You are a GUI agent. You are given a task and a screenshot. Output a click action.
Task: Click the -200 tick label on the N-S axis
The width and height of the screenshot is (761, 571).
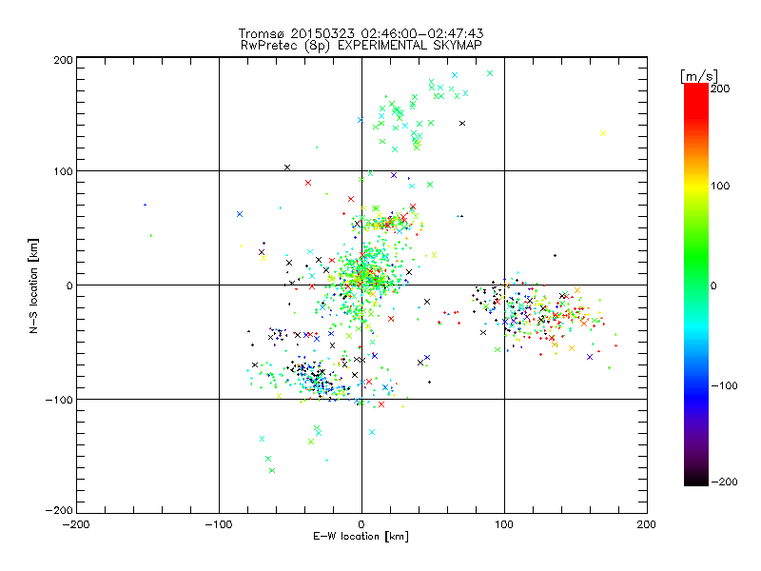59,510
